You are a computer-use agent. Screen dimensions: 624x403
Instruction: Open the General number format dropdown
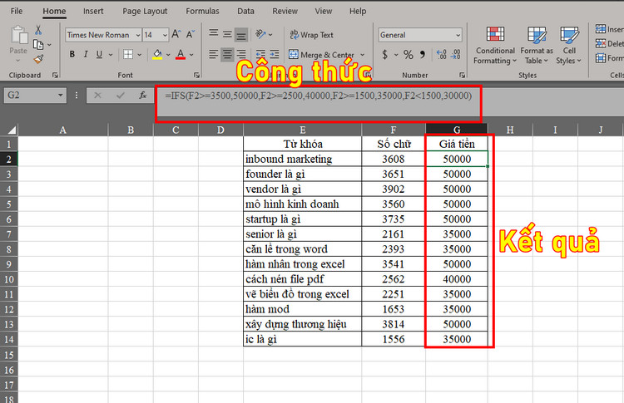(x=458, y=36)
